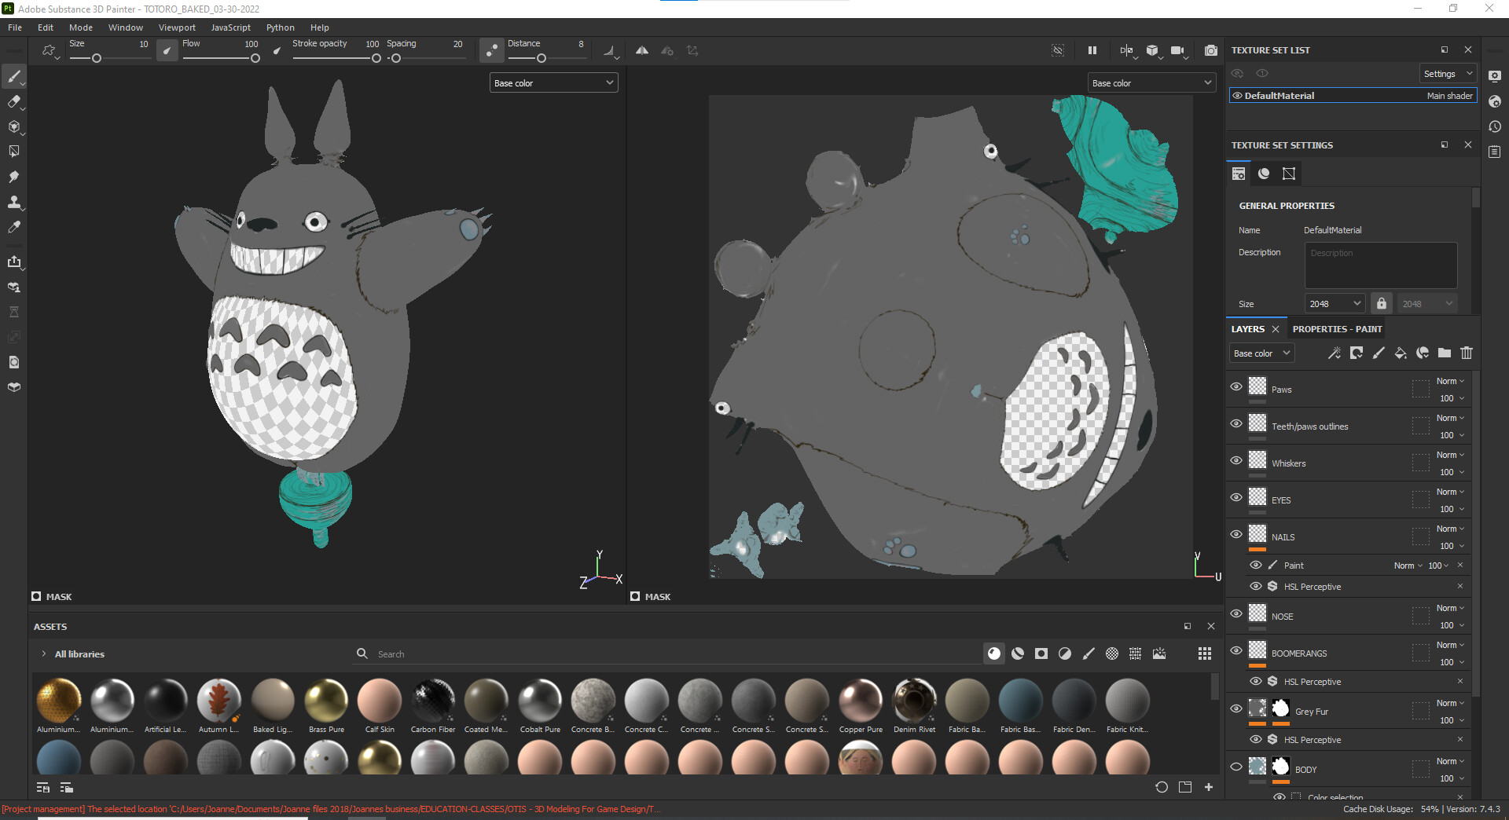The width and height of the screenshot is (1509, 820).
Task: Select the Eraser tool
Action: 14,102
